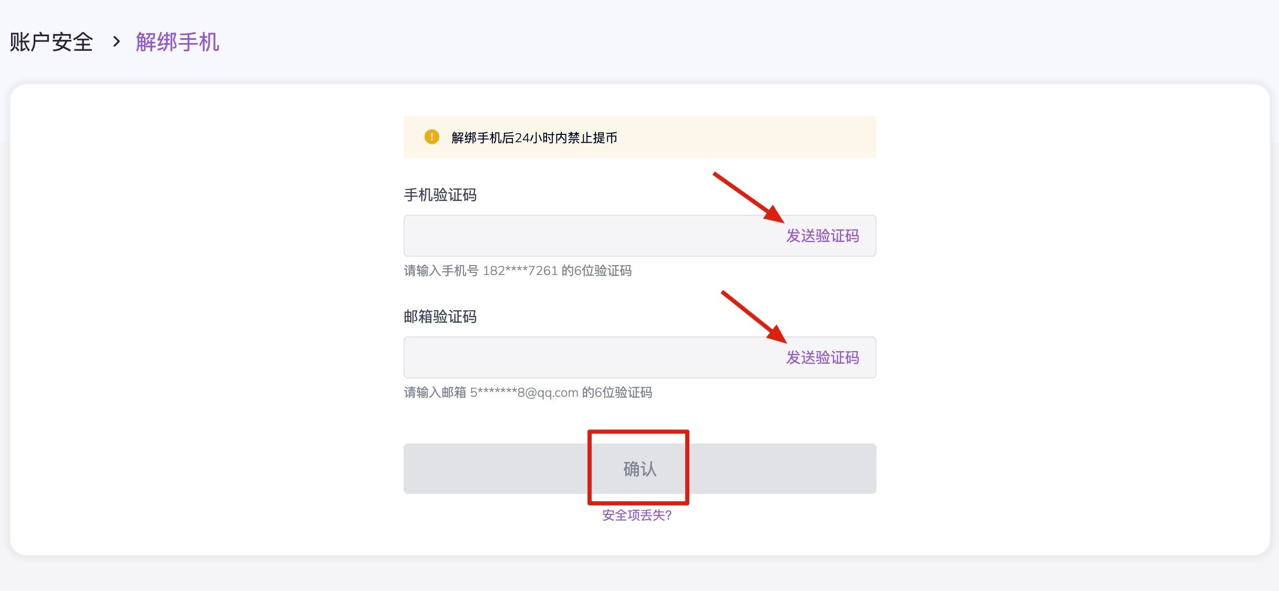The height and width of the screenshot is (591, 1279).
Task: Click the yellow warning exclamation icon
Action: [431, 137]
